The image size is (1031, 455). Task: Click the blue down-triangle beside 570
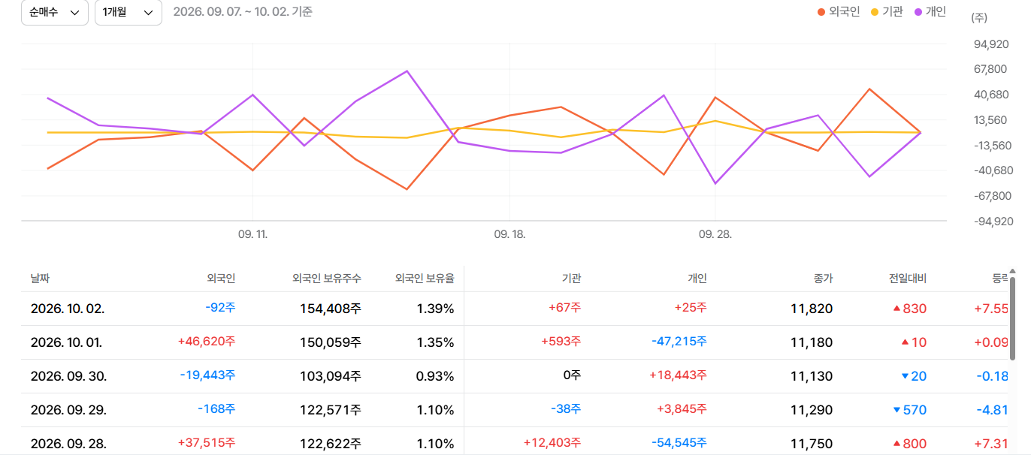tap(896, 410)
